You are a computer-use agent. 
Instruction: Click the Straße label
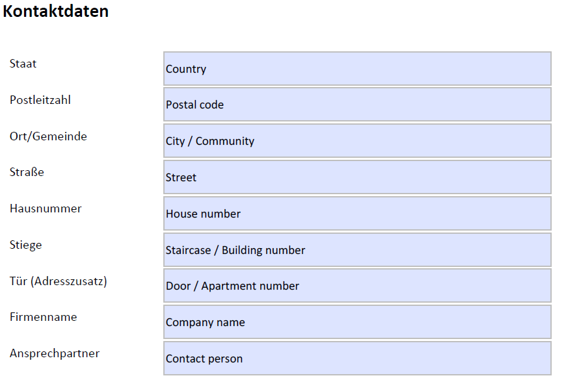[x=27, y=172]
